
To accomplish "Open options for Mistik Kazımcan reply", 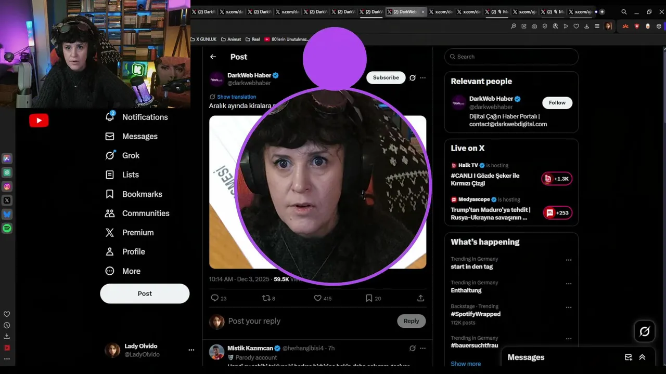I will [423, 348].
